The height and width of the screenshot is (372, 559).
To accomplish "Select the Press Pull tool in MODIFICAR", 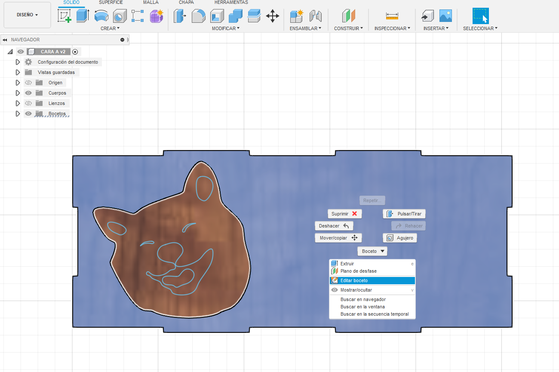I will pyautogui.click(x=180, y=16).
